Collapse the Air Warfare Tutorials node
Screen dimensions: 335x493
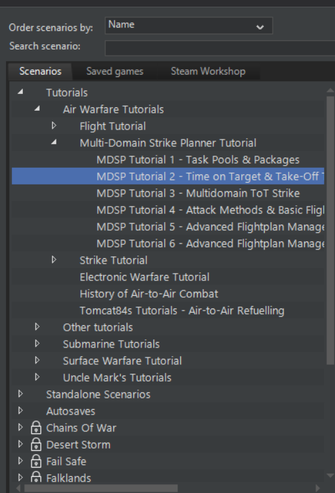click(37, 109)
